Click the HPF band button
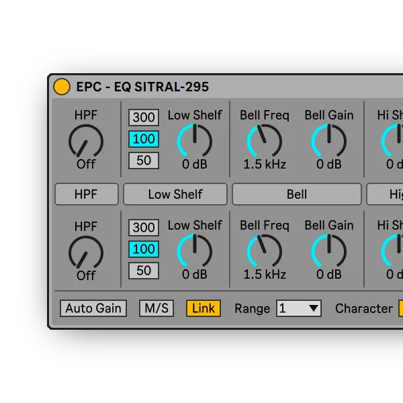 click(87, 194)
